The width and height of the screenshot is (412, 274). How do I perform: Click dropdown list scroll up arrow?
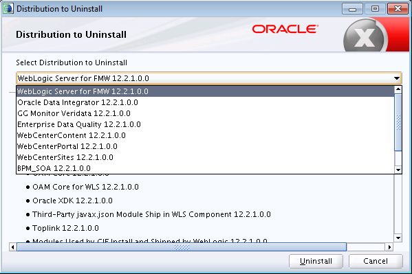tap(398, 89)
